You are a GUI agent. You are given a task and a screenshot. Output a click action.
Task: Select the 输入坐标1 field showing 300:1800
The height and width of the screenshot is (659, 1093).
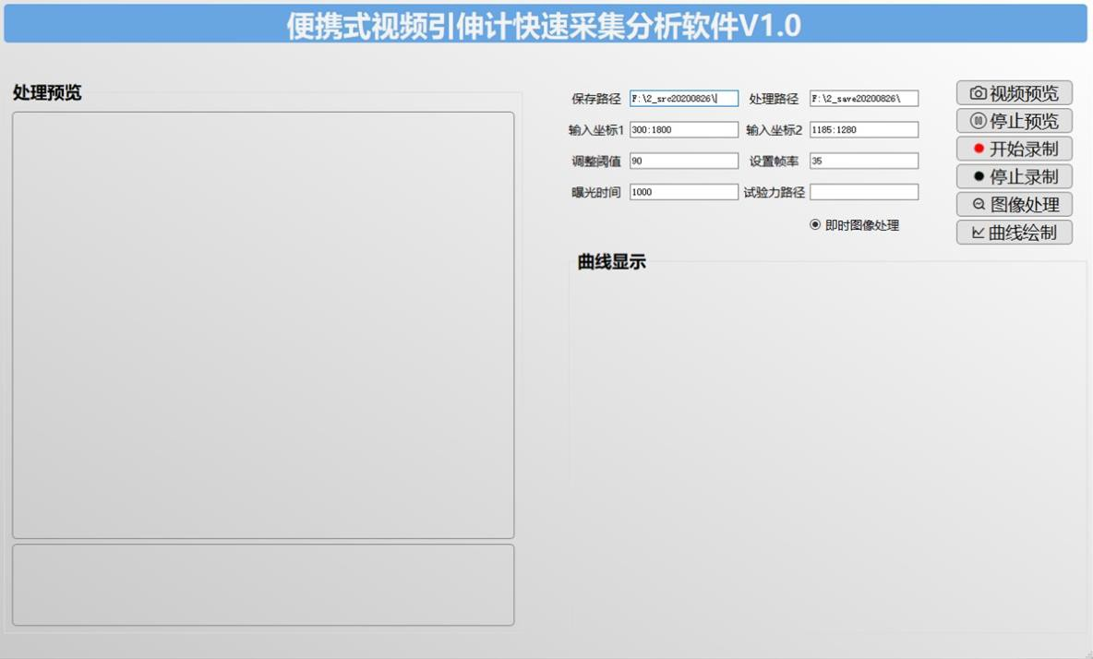point(683,130)
